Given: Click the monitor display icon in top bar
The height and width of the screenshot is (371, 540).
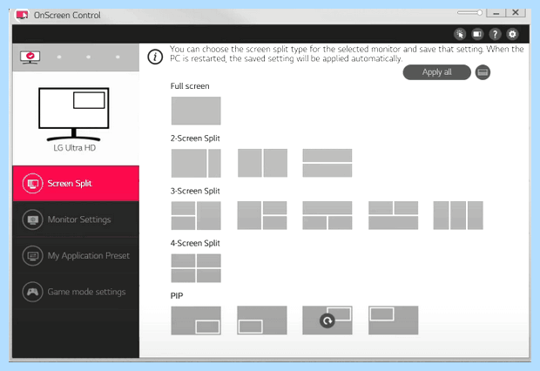Looking at the screenshot, I should [477, 34].
